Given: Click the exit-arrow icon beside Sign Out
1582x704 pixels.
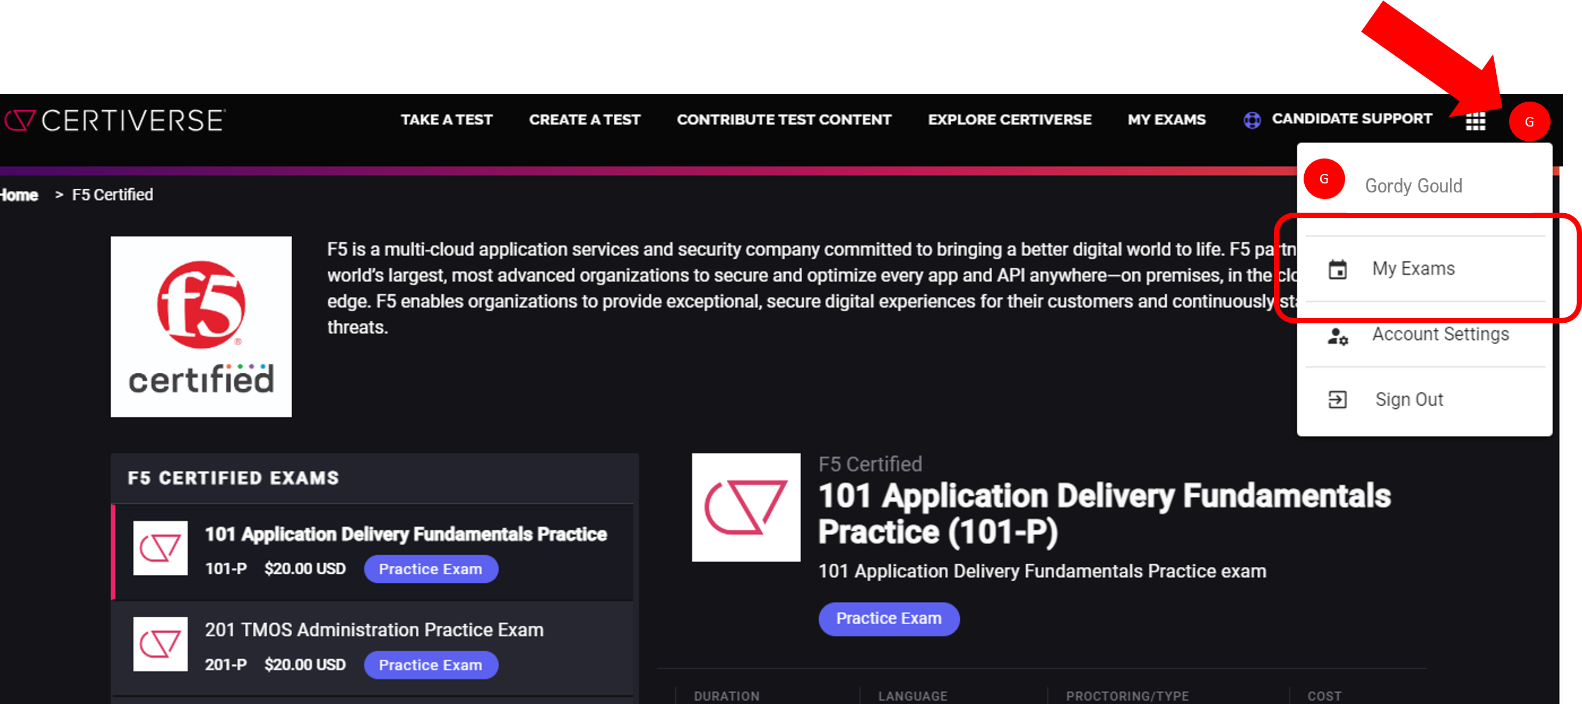Looking at the screenshot, I should coord(1338,399).
